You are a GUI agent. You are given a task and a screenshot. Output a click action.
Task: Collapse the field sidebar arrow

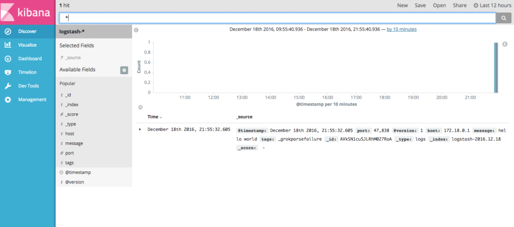point(137,30)
